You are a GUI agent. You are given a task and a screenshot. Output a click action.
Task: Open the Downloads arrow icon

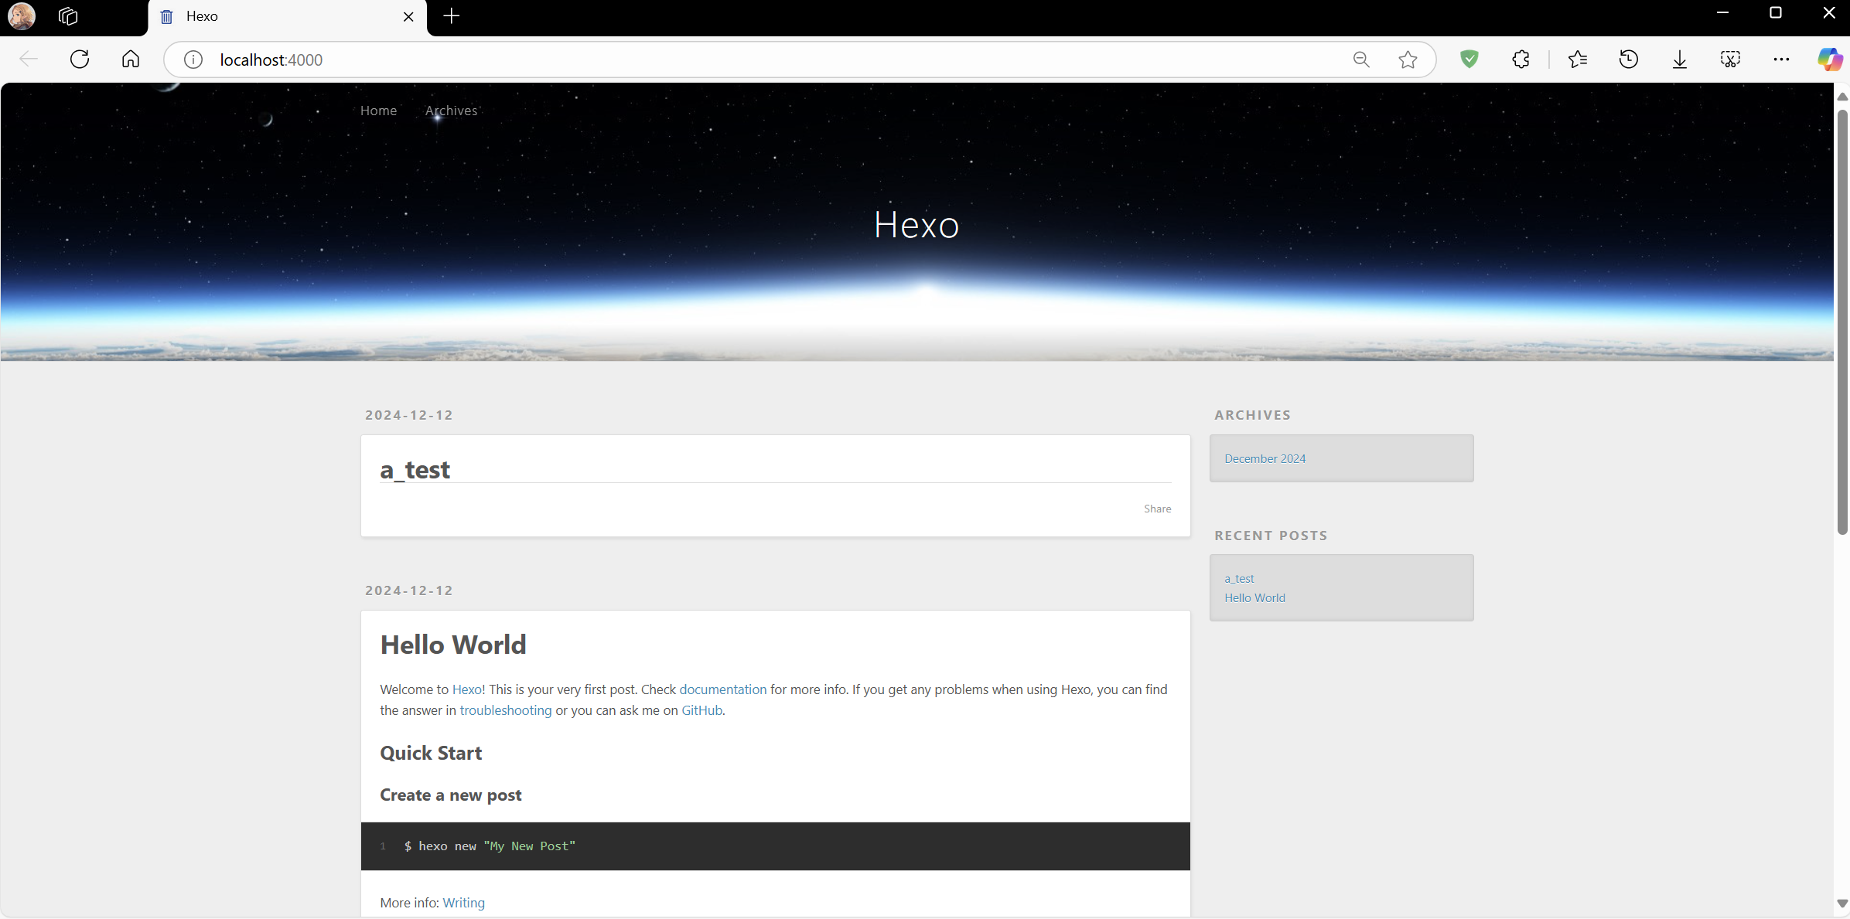pos(1679,60)
